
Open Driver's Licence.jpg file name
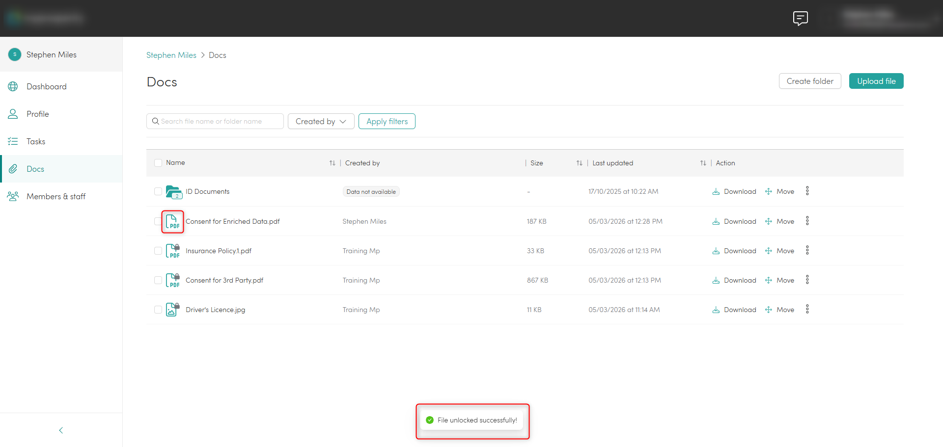(x=215, y=310)
